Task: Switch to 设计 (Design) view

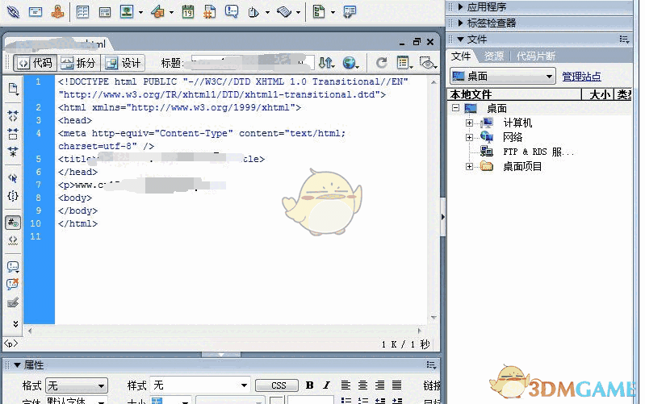Action: click(123, 63)
